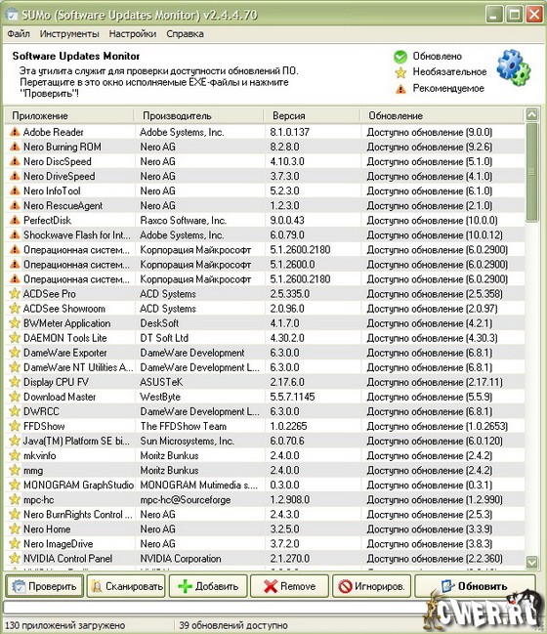Click the warning icon next to PerfectDisk
This screenshot has width=547, height=634.
[15, 221]
